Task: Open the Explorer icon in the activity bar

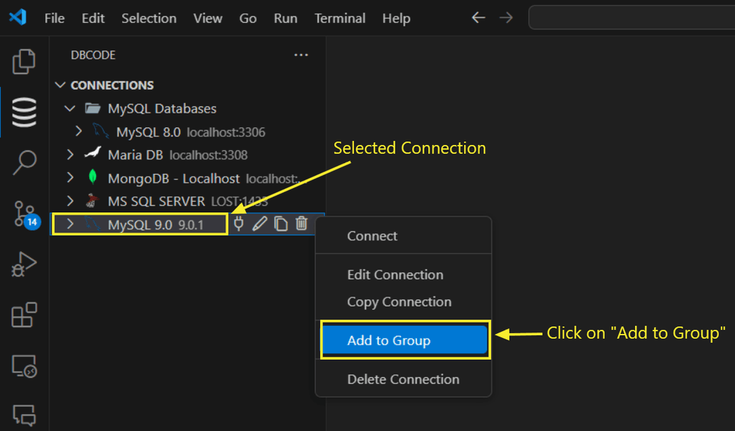Action: coord(24,61)
